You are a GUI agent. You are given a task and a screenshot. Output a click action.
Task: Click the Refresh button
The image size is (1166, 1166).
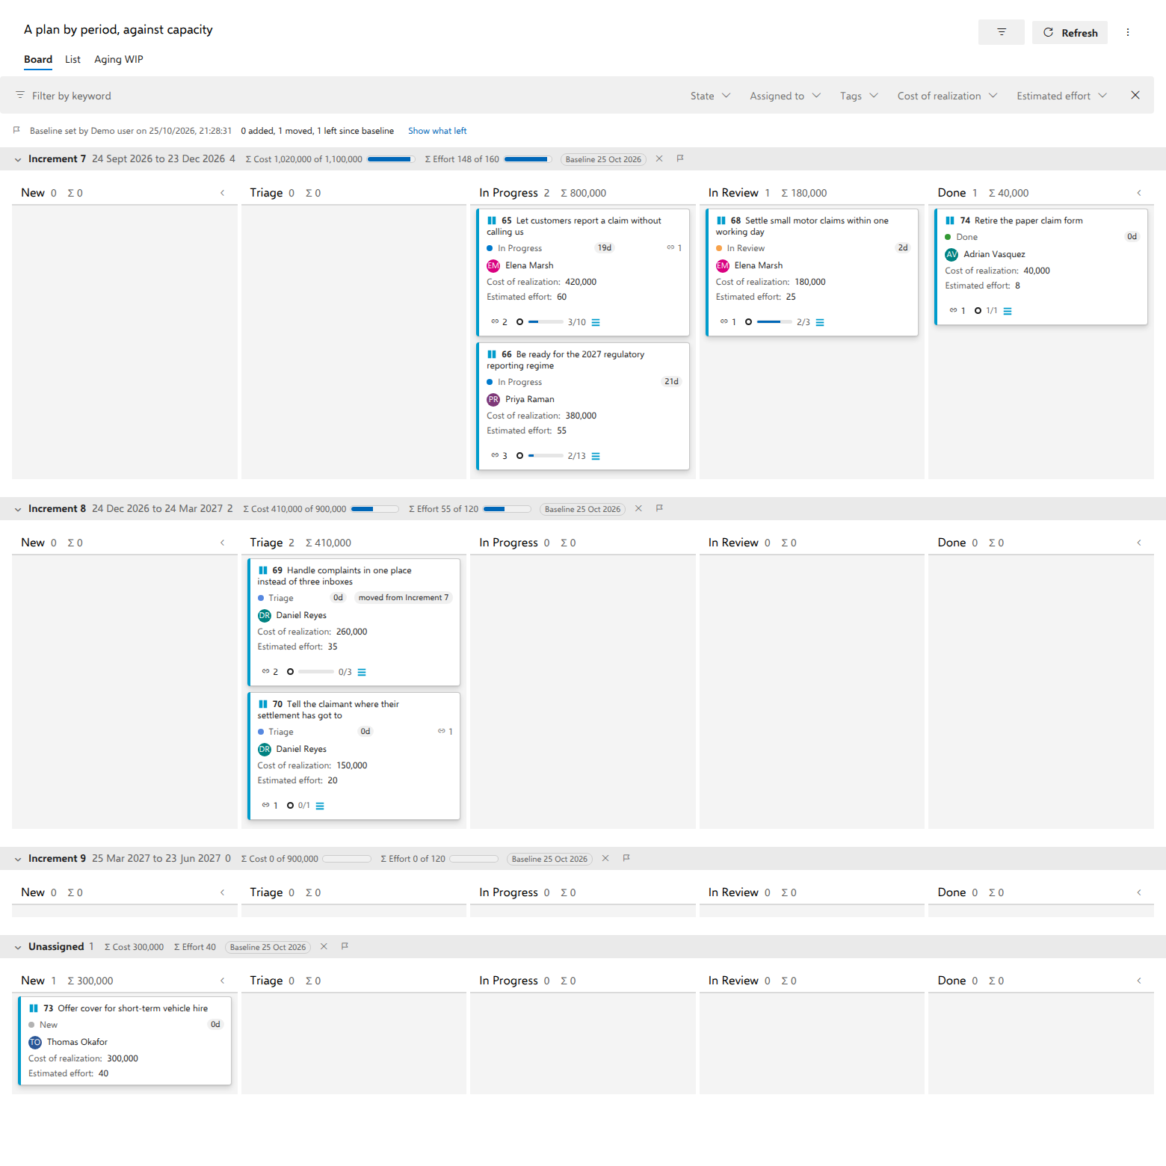[1070, 32]
